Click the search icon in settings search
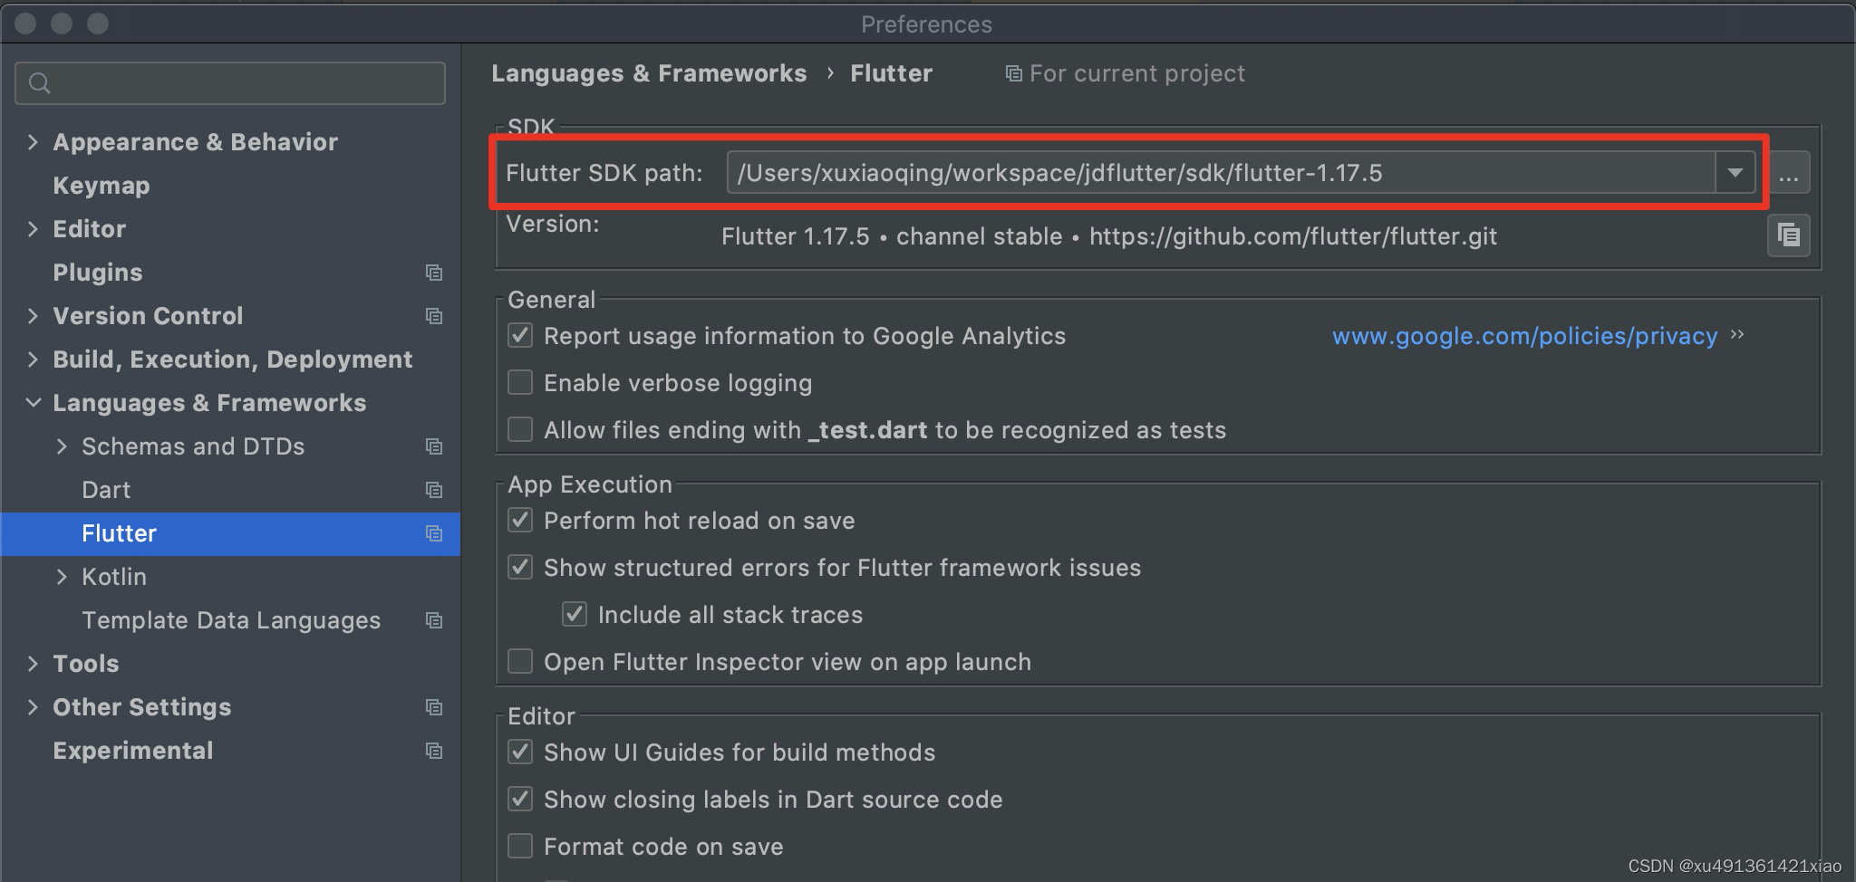 pyautogui.click(x=39, y=83)
